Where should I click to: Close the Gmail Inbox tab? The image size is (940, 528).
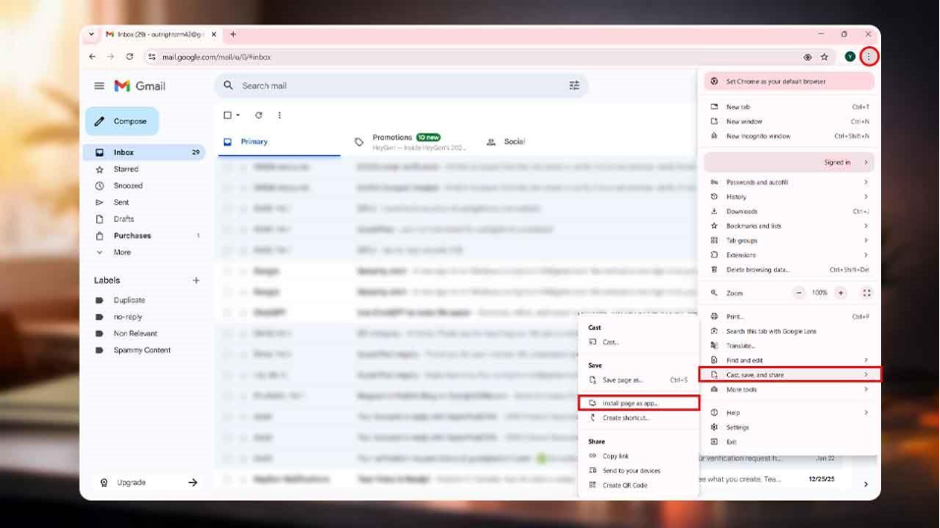214,34
